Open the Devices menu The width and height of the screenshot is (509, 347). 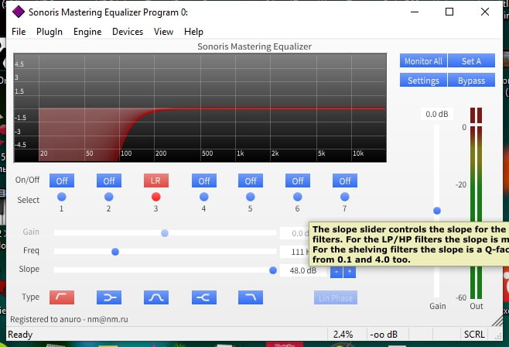click(x=128, y=32)
